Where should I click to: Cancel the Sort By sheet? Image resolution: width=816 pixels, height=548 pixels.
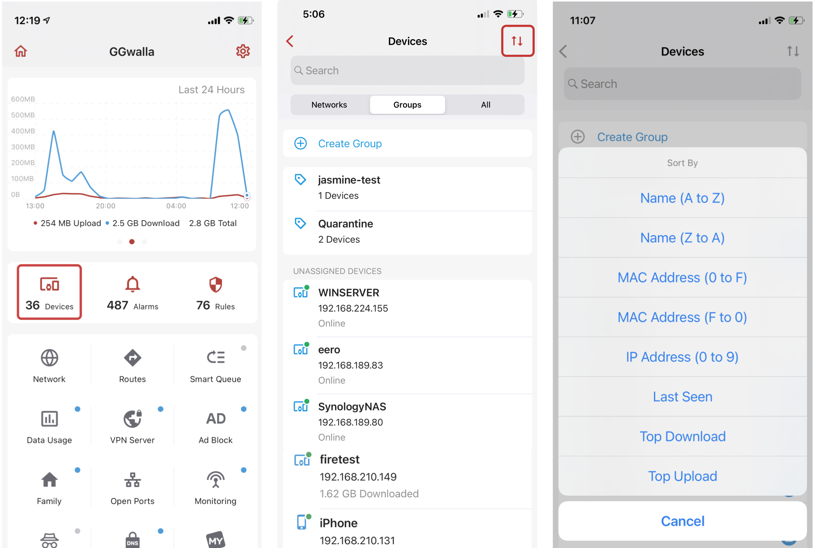click(682, 521)
